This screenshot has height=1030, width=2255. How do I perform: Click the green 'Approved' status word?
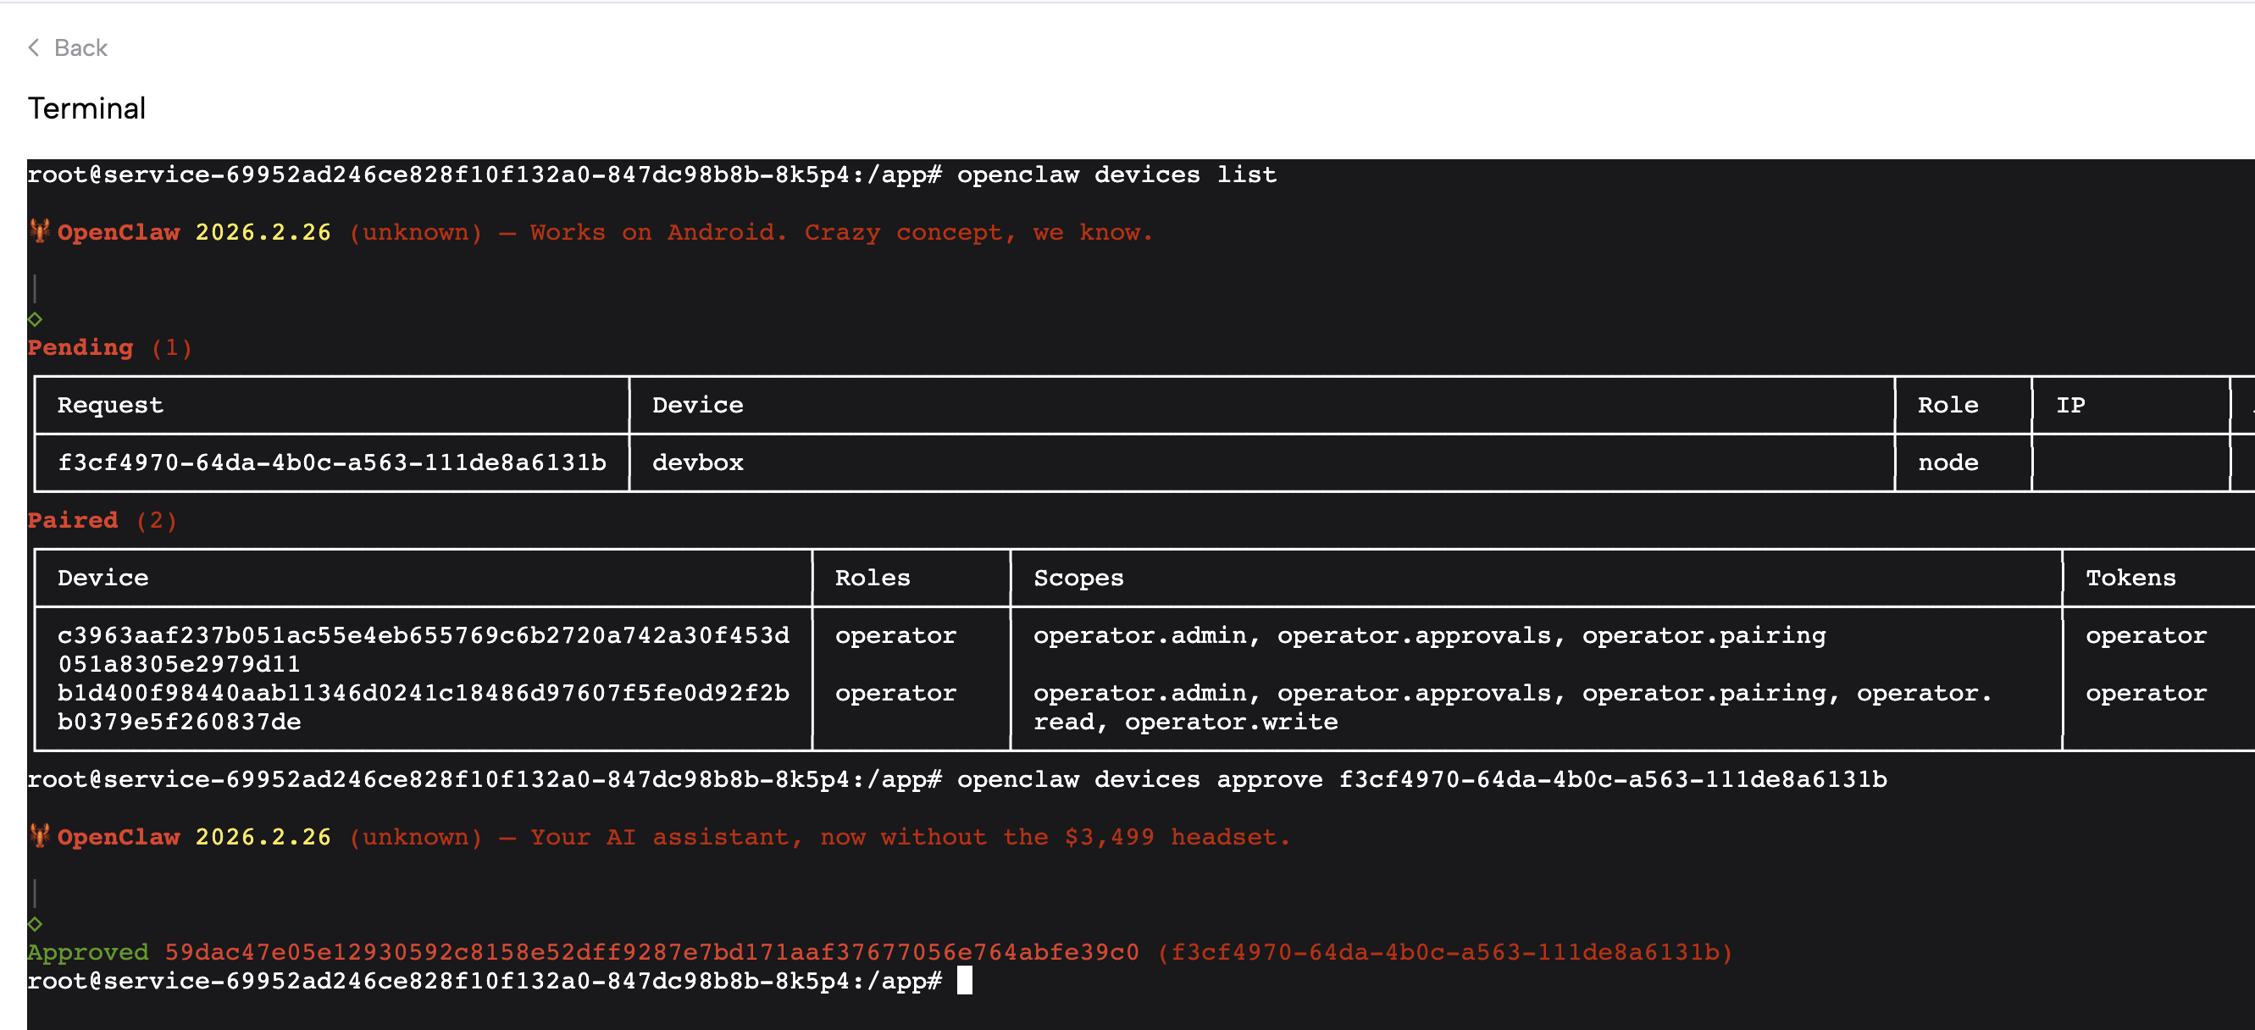[87, 952]
